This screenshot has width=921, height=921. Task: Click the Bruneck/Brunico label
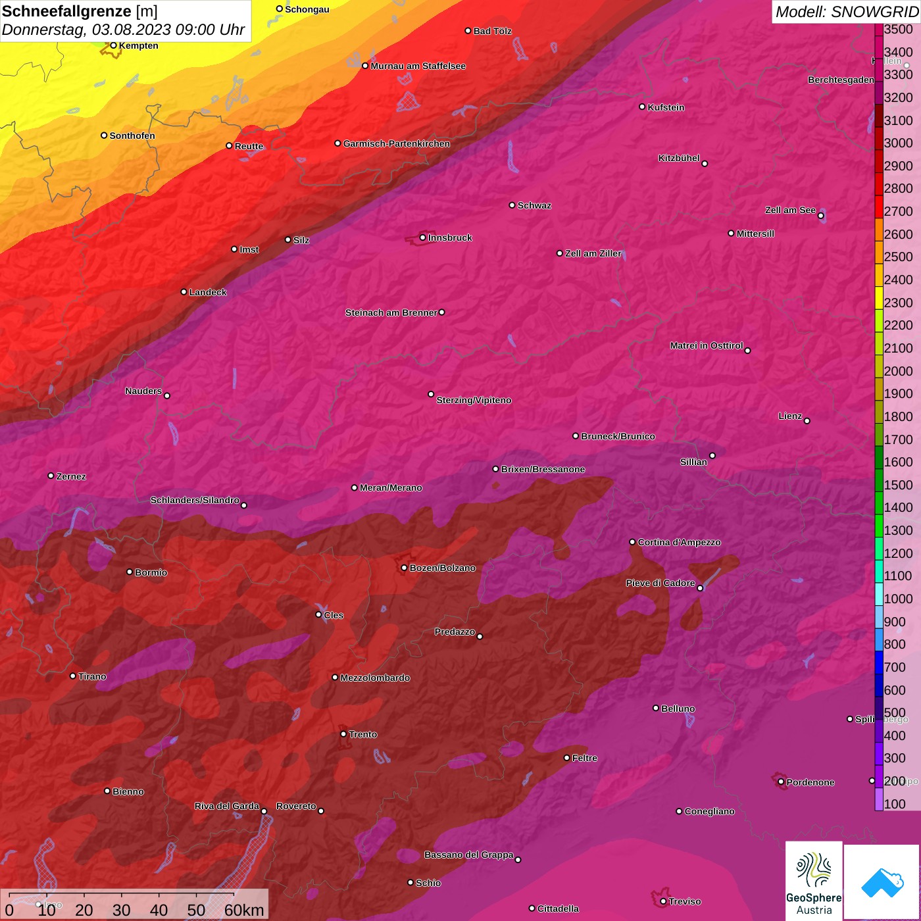point(618,436)
